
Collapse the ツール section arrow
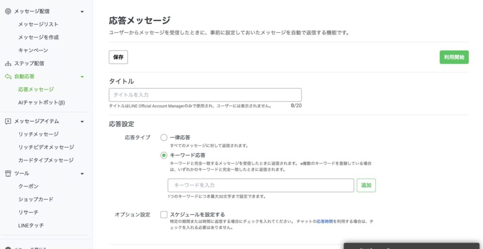(x=82, y=174)
